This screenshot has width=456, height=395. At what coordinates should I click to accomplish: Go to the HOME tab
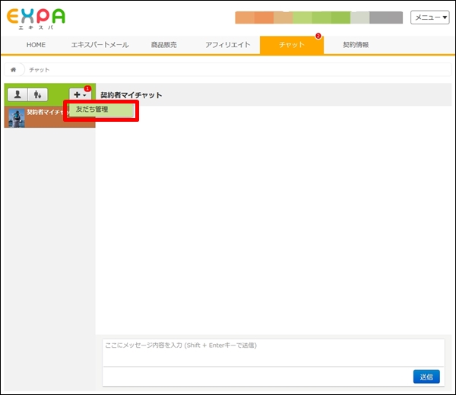tap(36, 45)
